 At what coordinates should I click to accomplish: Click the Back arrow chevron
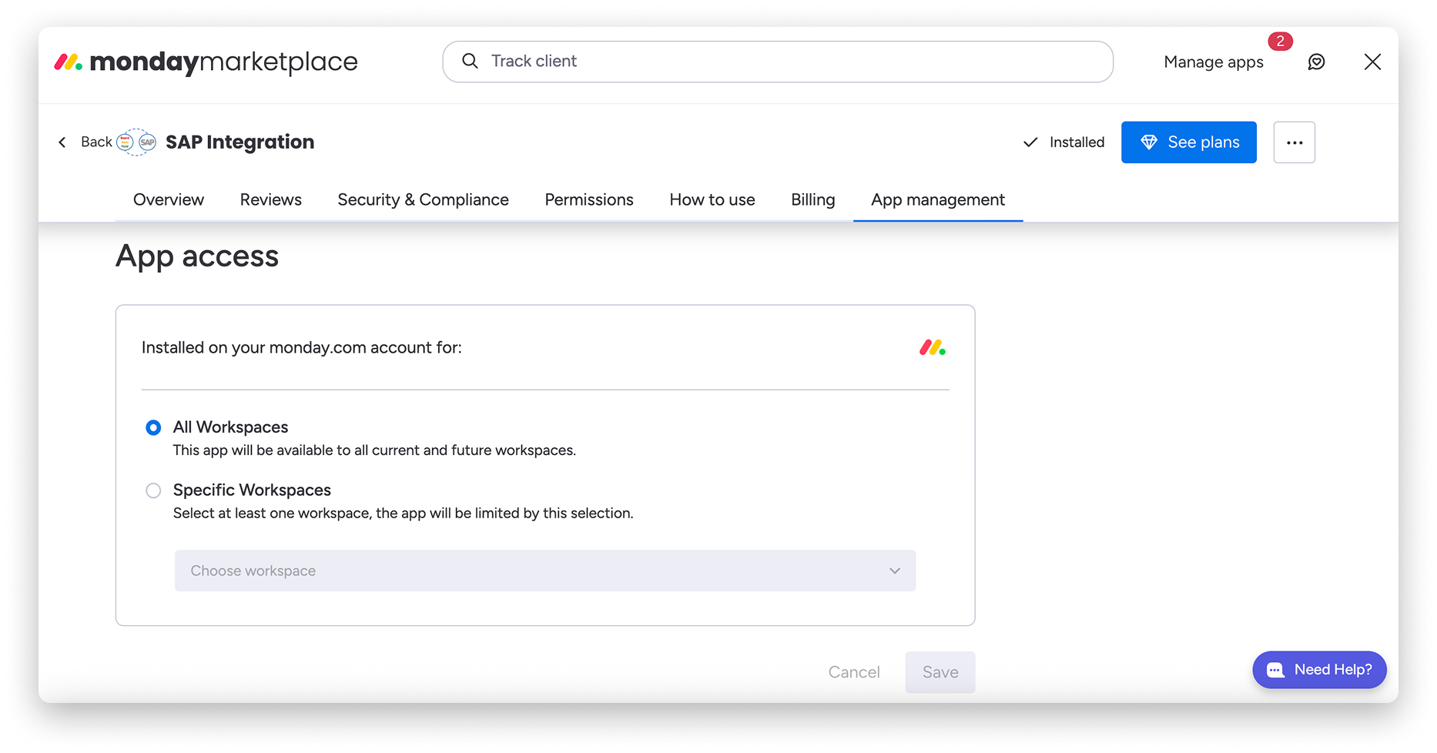(62, 142)
